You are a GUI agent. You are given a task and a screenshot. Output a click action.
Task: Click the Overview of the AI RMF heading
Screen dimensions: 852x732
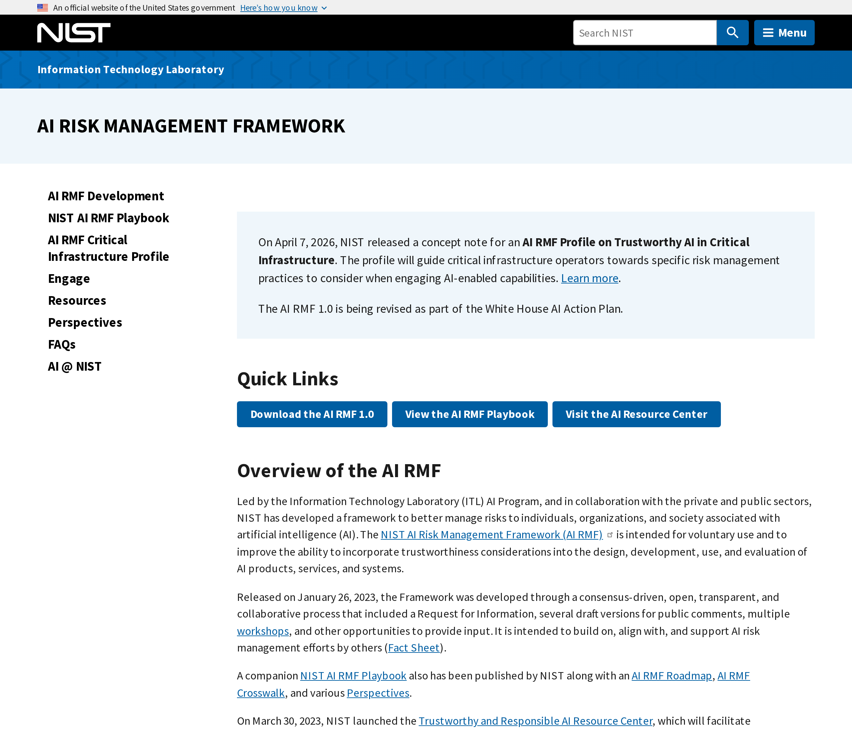coord(339,470)
